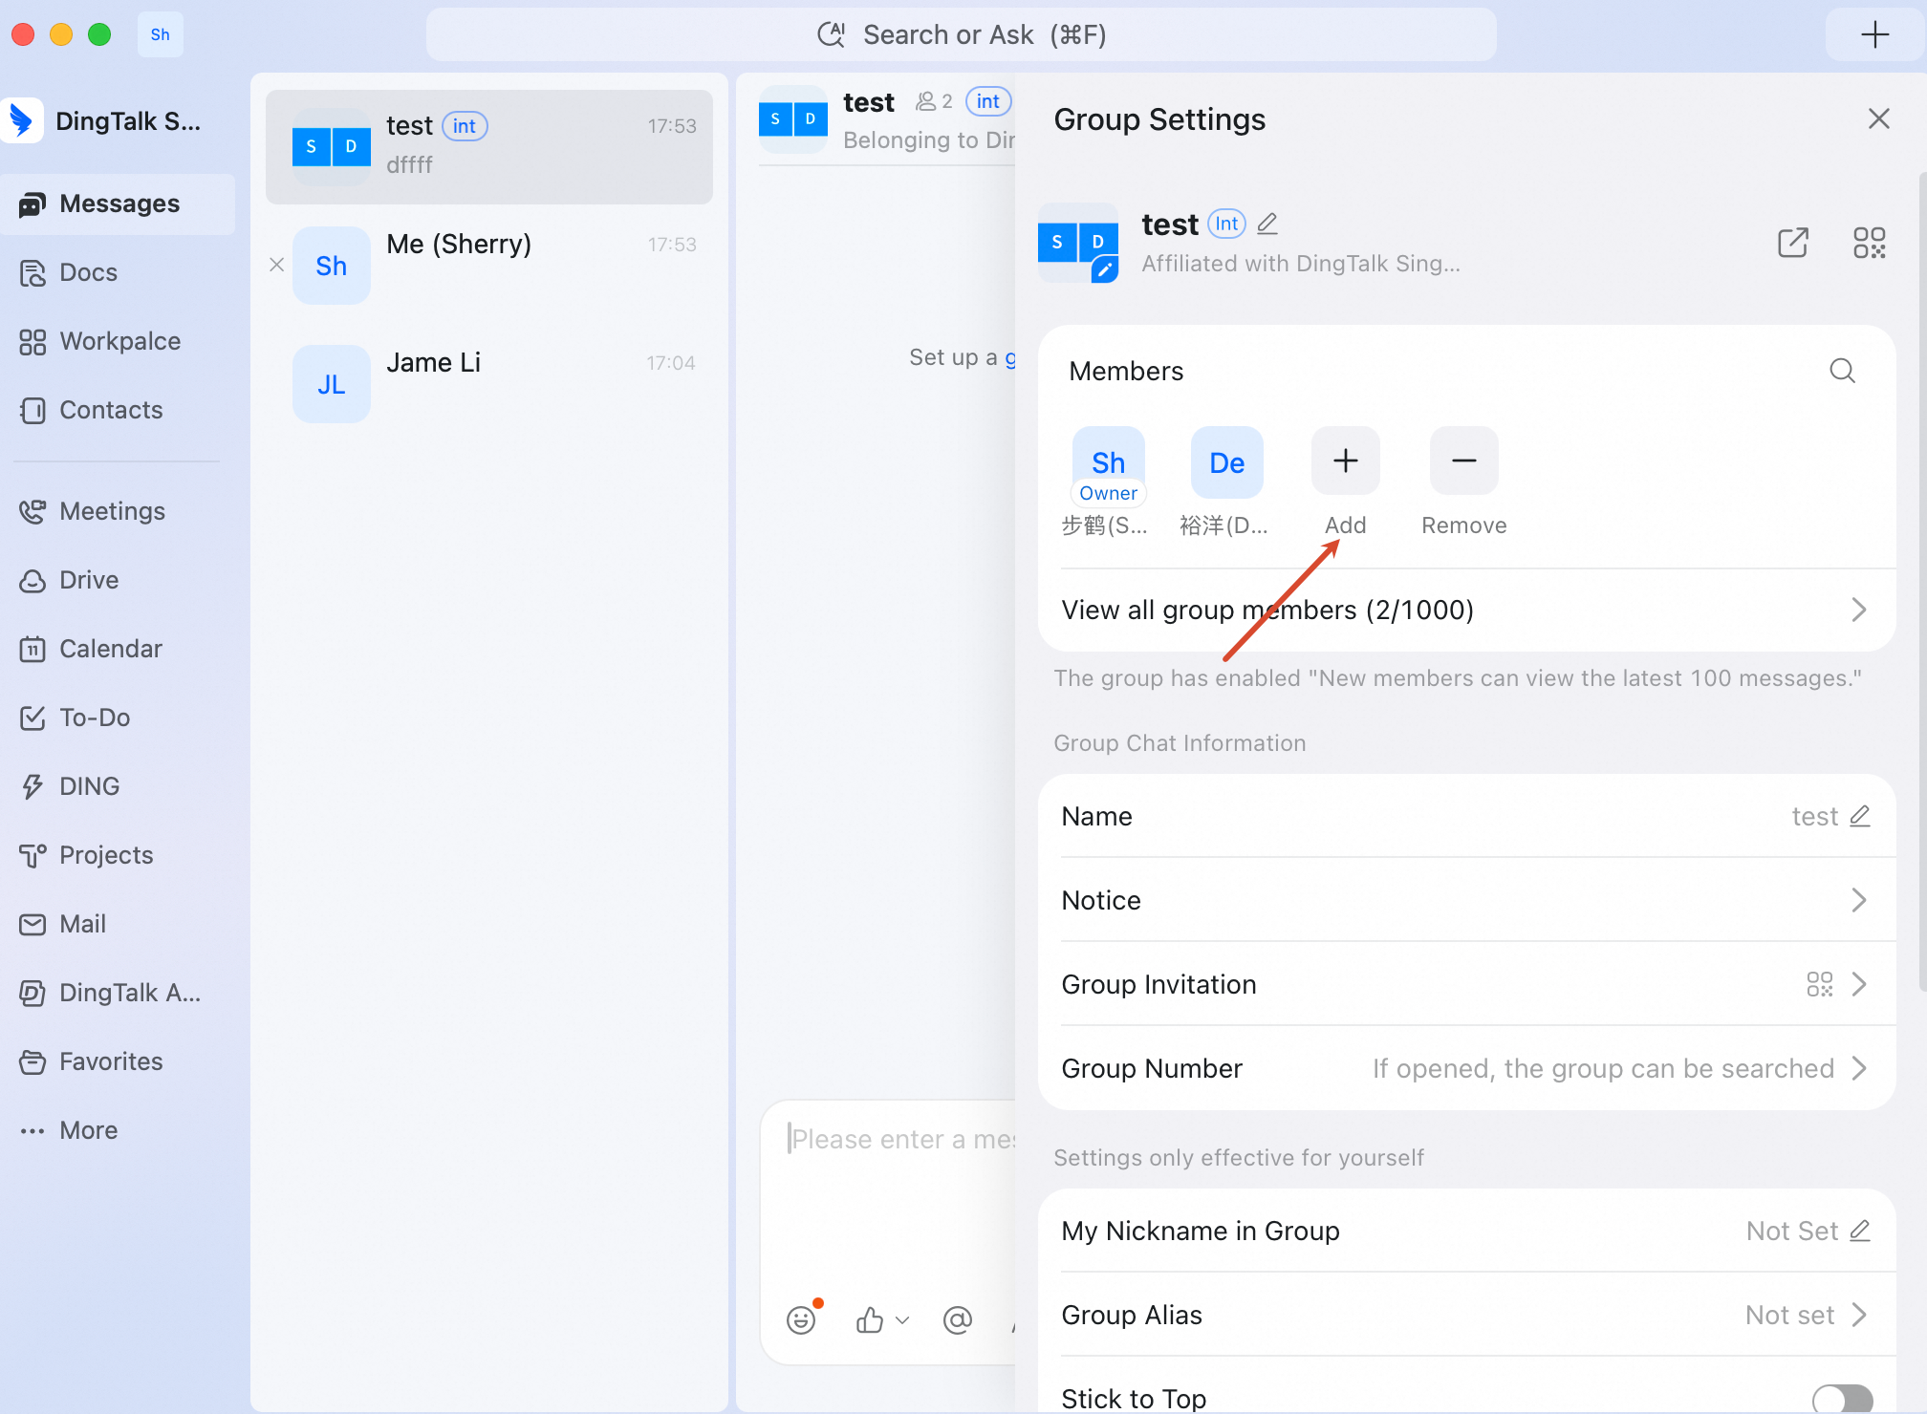Edit group name via pencil beside test title
This screenshot has height=1414, width=1927.
tap(1267, 224)
